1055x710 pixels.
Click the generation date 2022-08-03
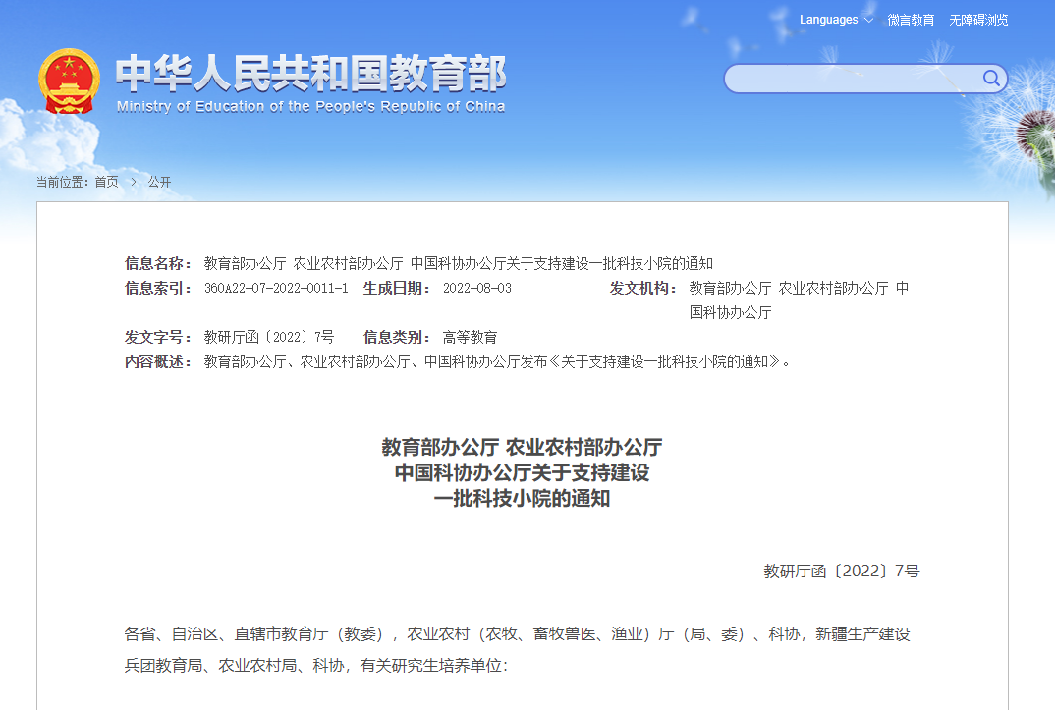point(476,288)
